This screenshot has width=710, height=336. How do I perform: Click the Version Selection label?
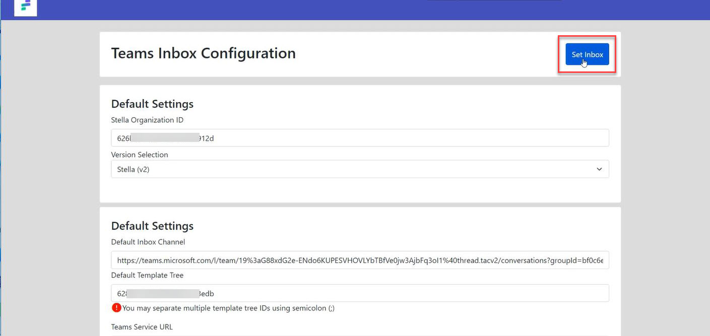pos(140,155)
